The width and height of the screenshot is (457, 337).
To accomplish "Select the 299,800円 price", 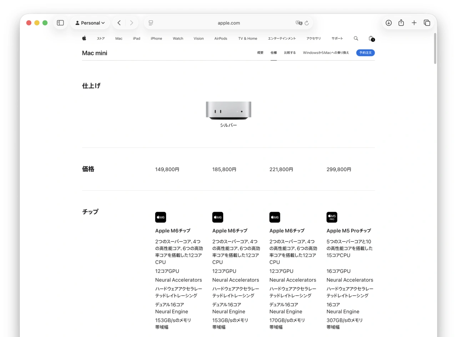I will click(339, 169).
